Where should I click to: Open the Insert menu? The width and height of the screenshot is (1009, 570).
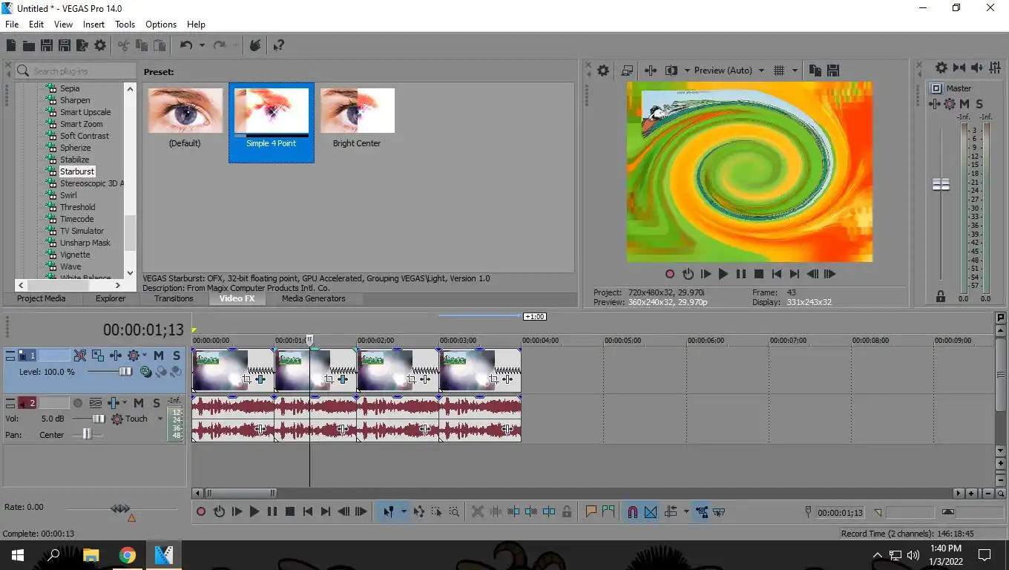click(94, 24)
